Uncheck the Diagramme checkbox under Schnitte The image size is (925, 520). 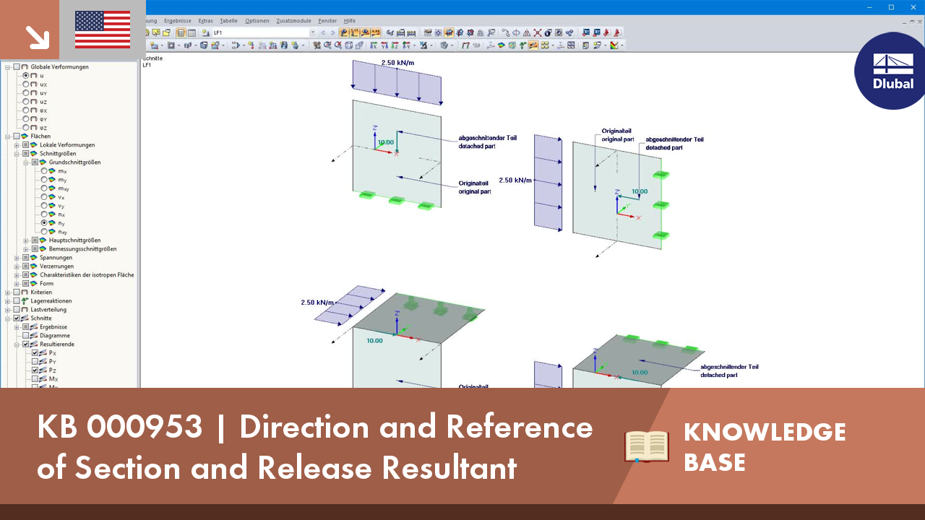click(x=25, y=336)
